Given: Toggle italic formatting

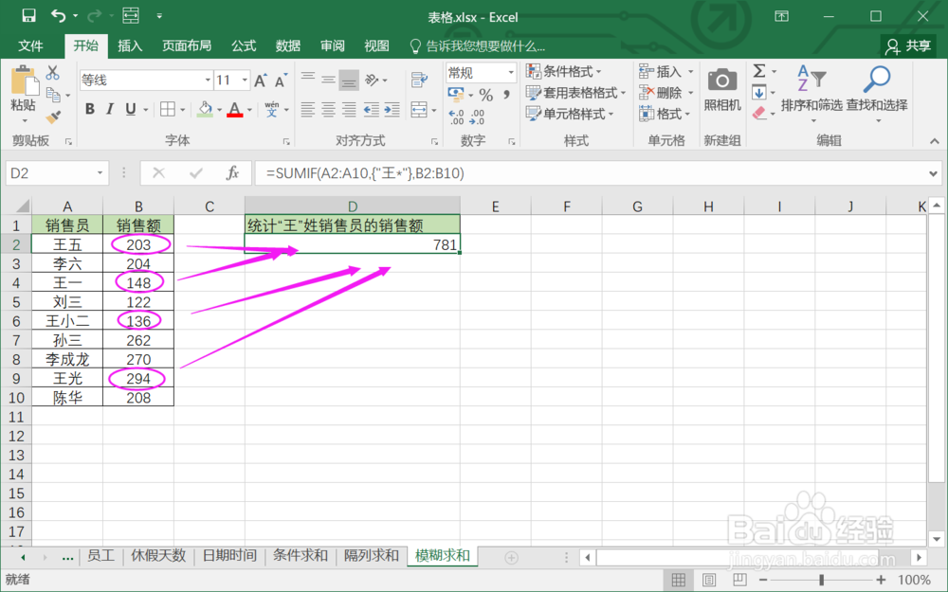Looking at the screenshot, I should click(x=109, y=109).
